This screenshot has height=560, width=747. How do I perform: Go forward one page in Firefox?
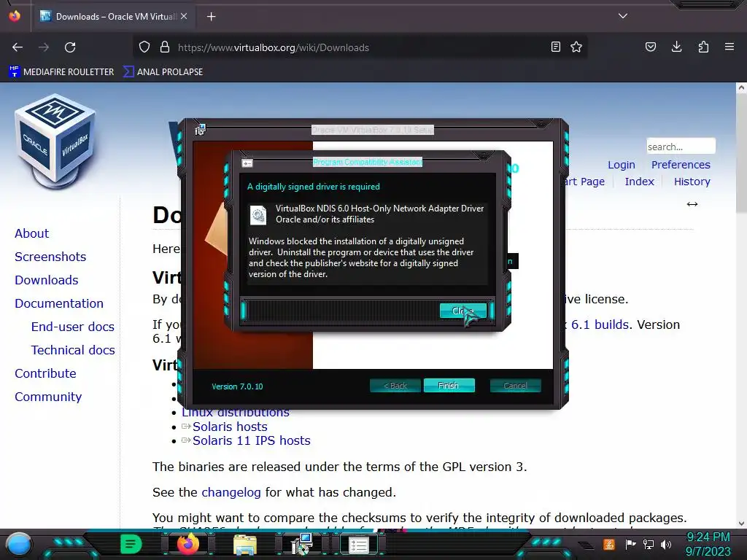[44, 47]
